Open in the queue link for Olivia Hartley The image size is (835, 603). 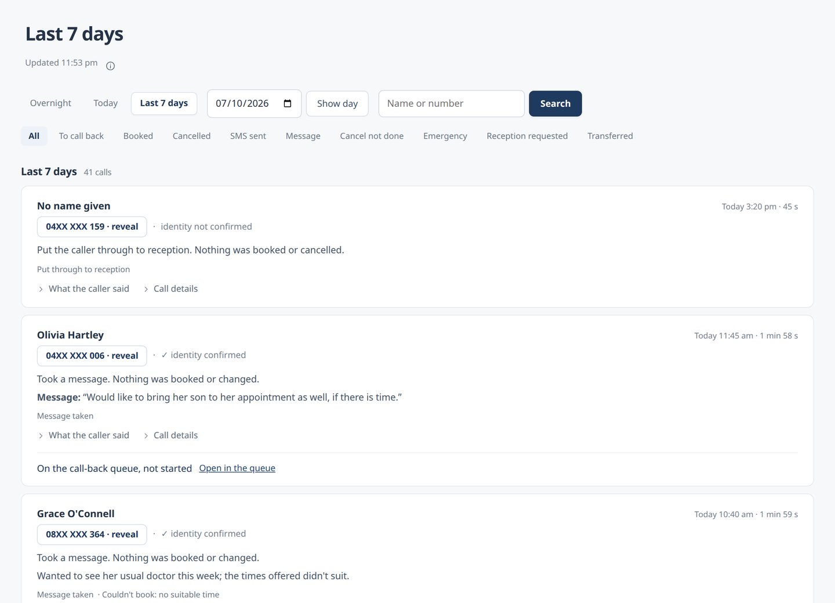click(x=237, y=468)
